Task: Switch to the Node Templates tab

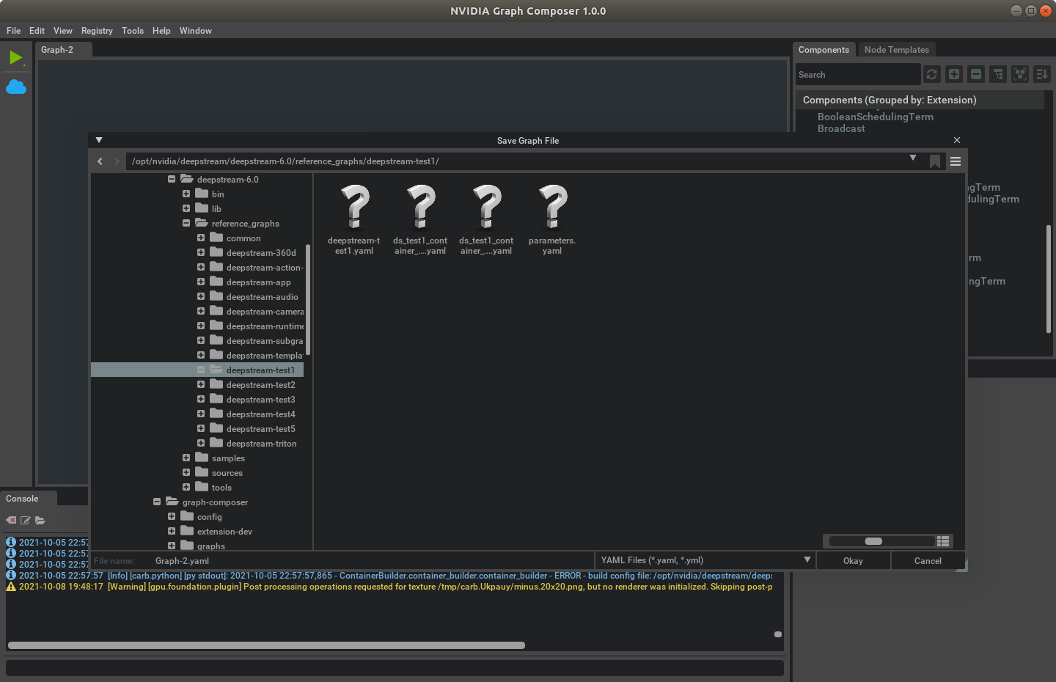Action: coord(896,50)
